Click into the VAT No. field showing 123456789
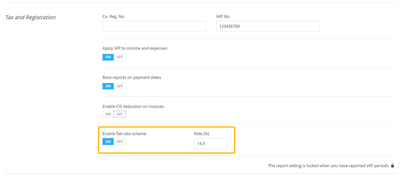400x177 pixels. [x=268, y=26]
